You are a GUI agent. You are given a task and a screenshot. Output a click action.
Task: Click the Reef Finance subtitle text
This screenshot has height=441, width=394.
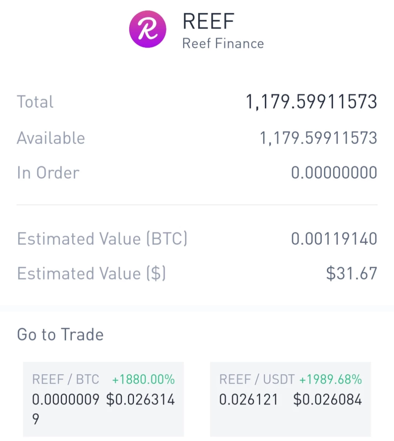point(223,43)
